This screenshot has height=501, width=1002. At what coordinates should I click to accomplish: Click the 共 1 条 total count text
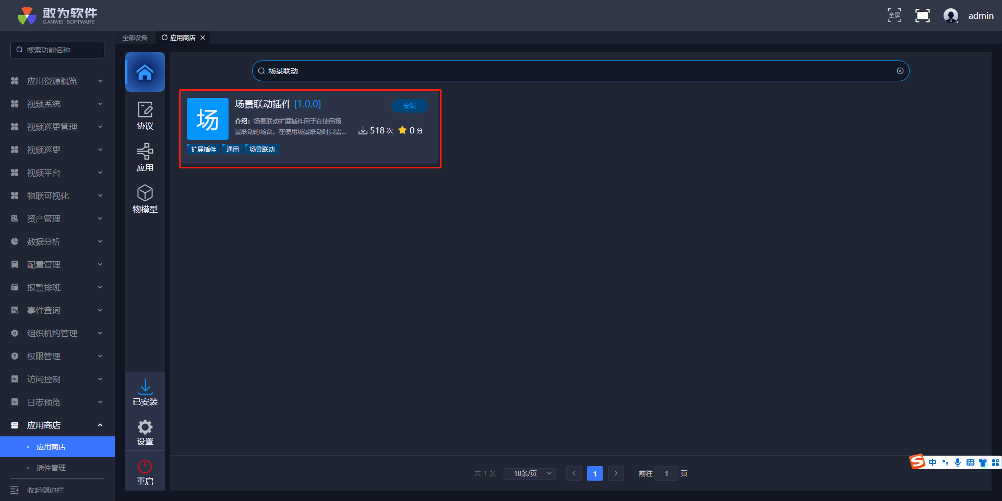point(485,473)
